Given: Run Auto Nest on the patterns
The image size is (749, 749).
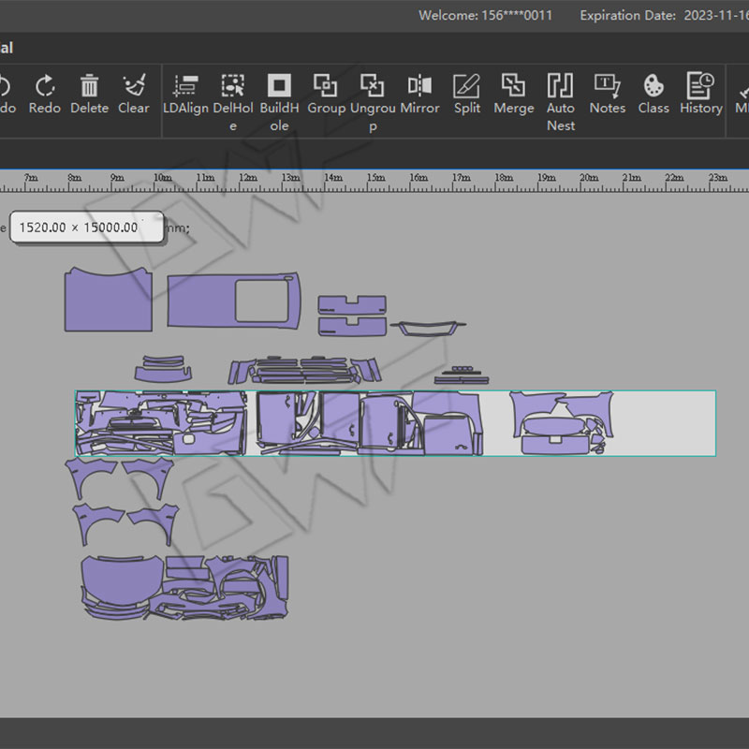Looking at the screenshot, I should [560, 87].
